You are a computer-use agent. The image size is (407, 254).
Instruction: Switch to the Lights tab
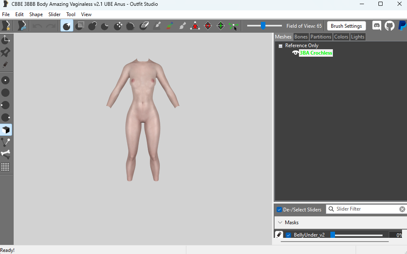point(358,37)
